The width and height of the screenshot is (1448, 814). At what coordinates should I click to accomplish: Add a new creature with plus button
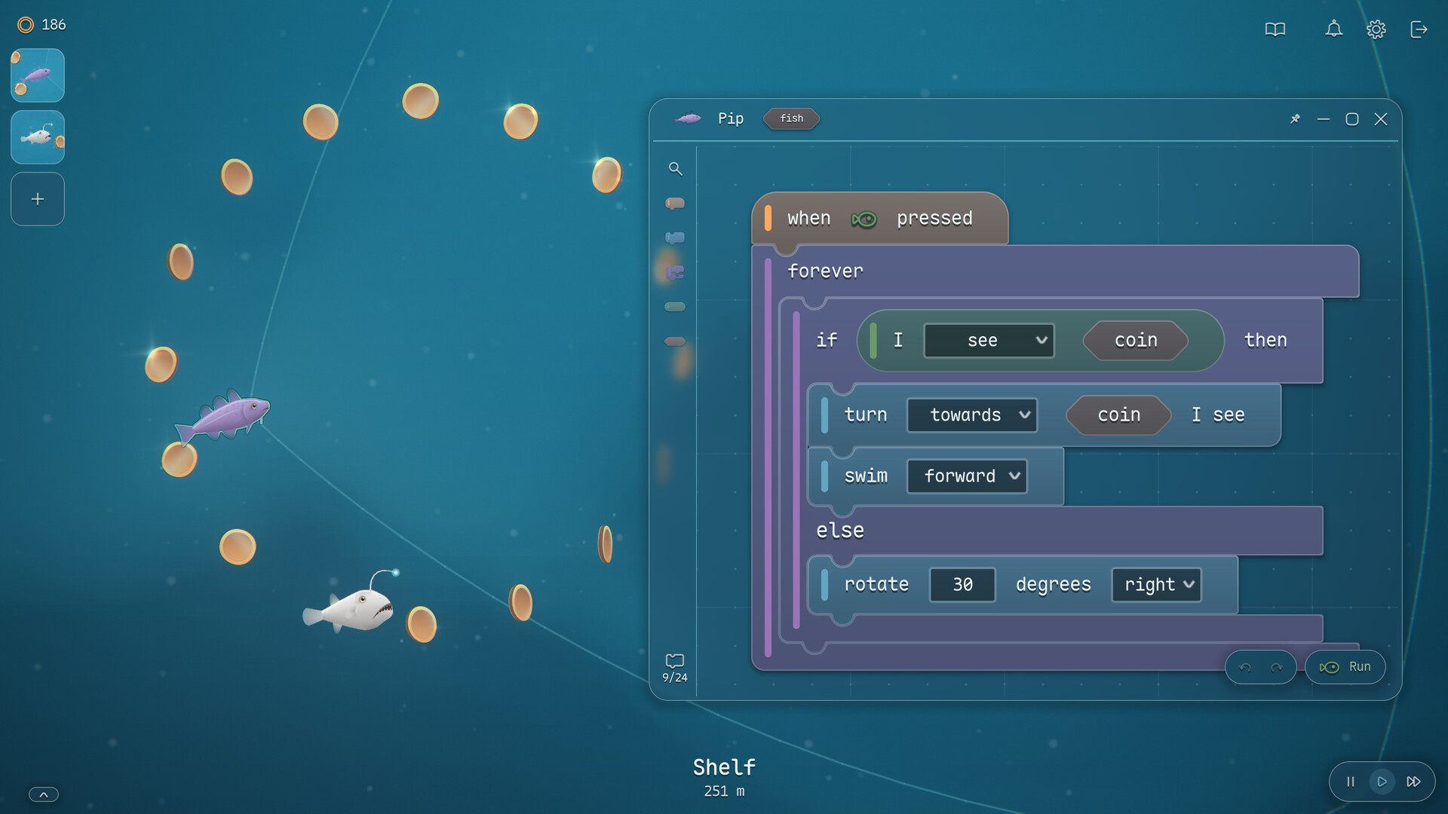38,199
